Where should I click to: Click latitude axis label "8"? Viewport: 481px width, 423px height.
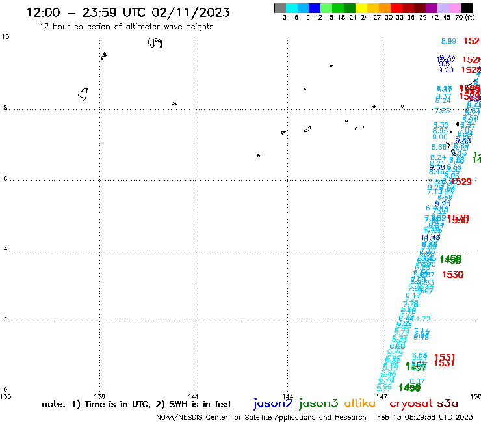coord(5,108)
